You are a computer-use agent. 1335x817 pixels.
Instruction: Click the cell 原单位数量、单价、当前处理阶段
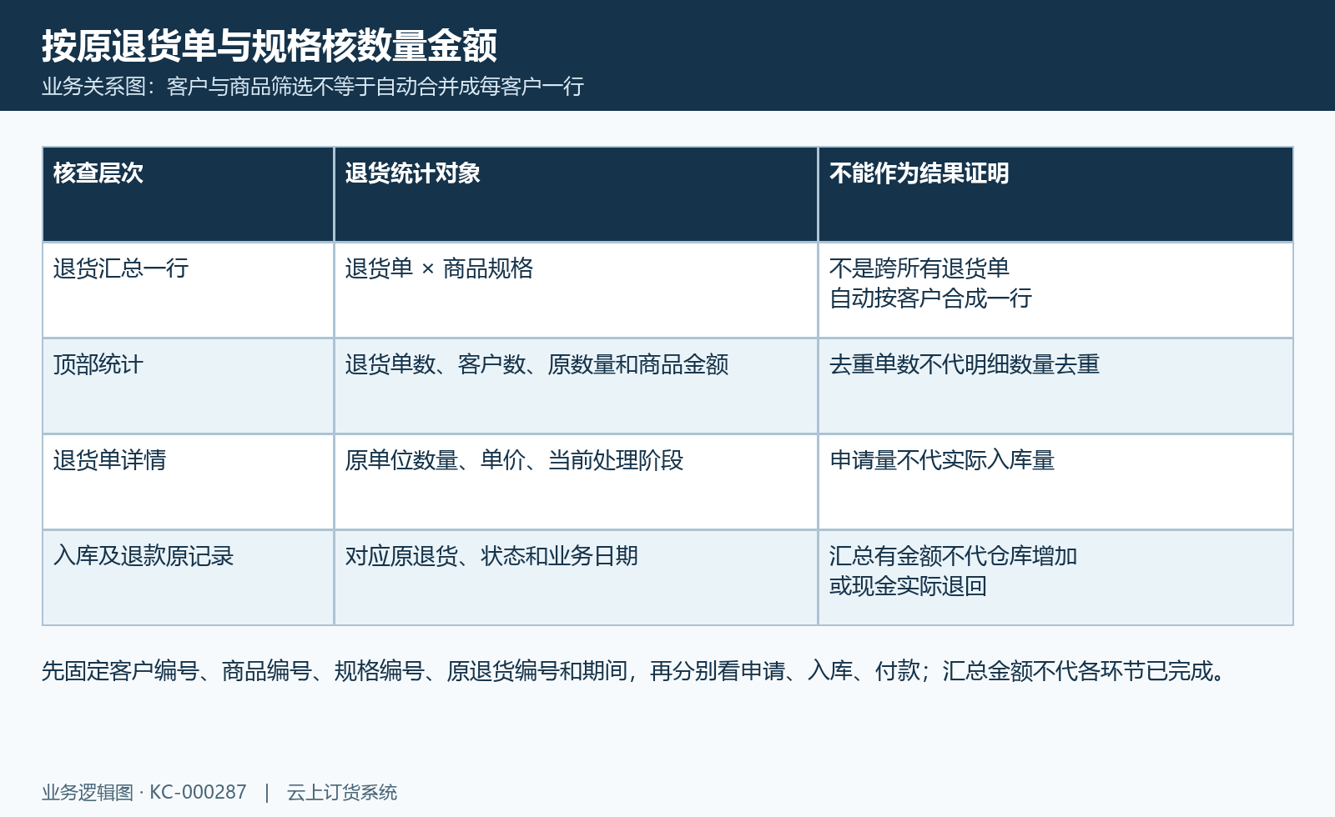[576, 482]
